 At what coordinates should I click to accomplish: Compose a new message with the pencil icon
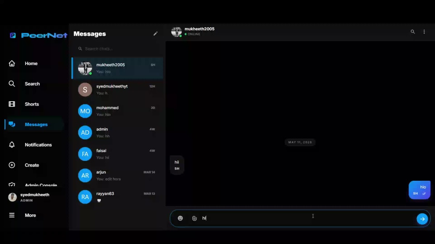[156, 34]
